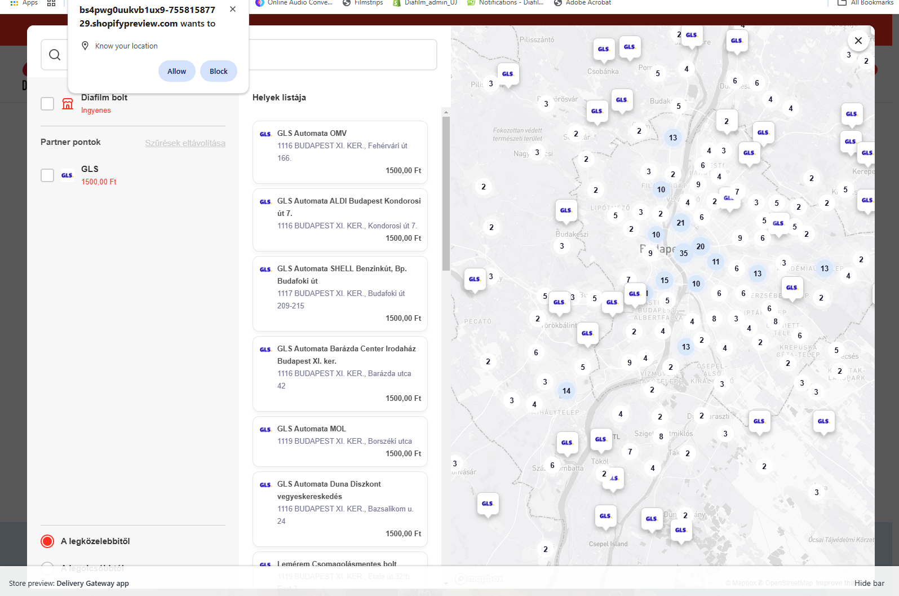899x596 pixels.
Task: Click Hide bar in store preview bar
Action: [869, 583]
